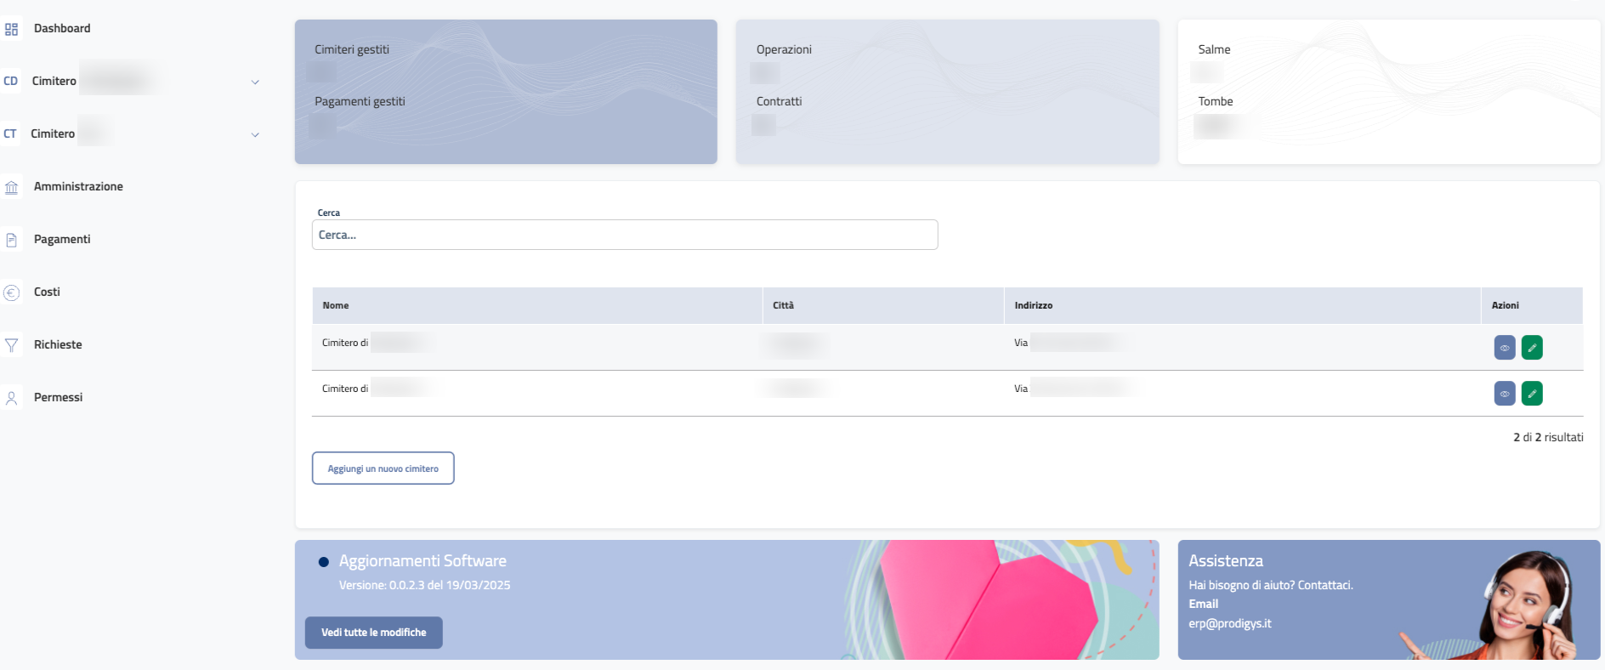This screenshot has height=670, width=1605.
Task: Expand the CT Cimitero sidebar chevron
Action: pyautogui.click(x=255, y=135)
